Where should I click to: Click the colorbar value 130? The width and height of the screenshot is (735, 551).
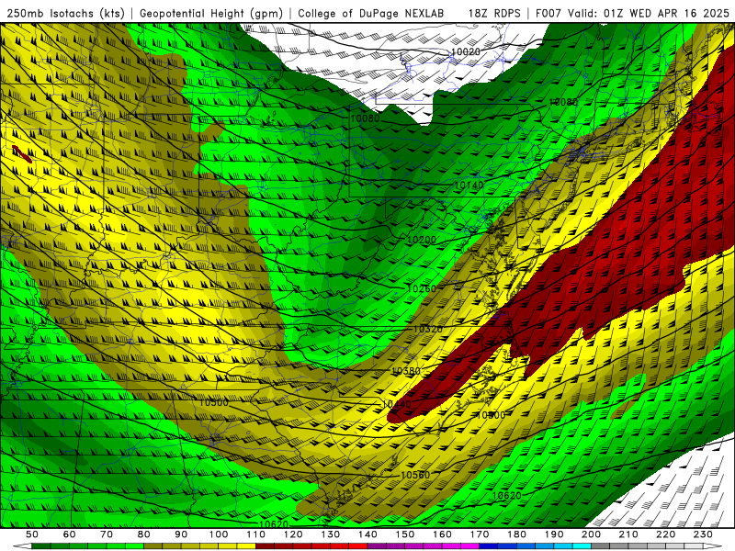331,534
